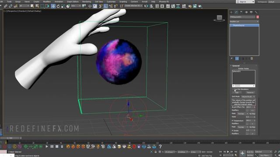This screenshot has height=157, width=280.
Task: Switch to the Utilities command panel tab
Action: [256, 12]
